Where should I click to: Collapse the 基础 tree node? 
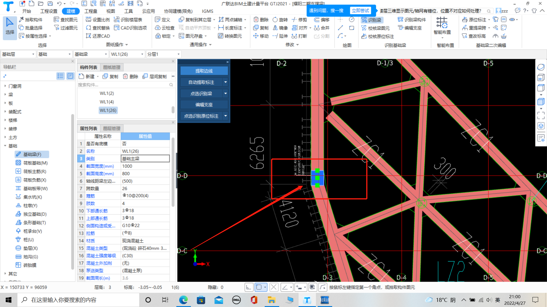[5, 146]
